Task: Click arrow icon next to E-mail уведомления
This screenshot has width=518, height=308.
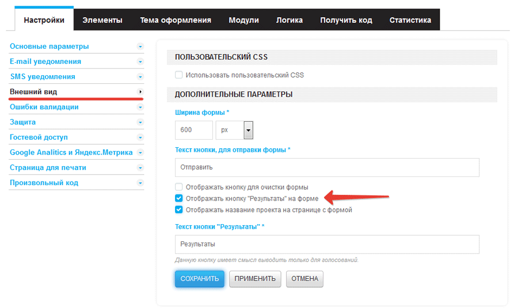Action: 140,61
